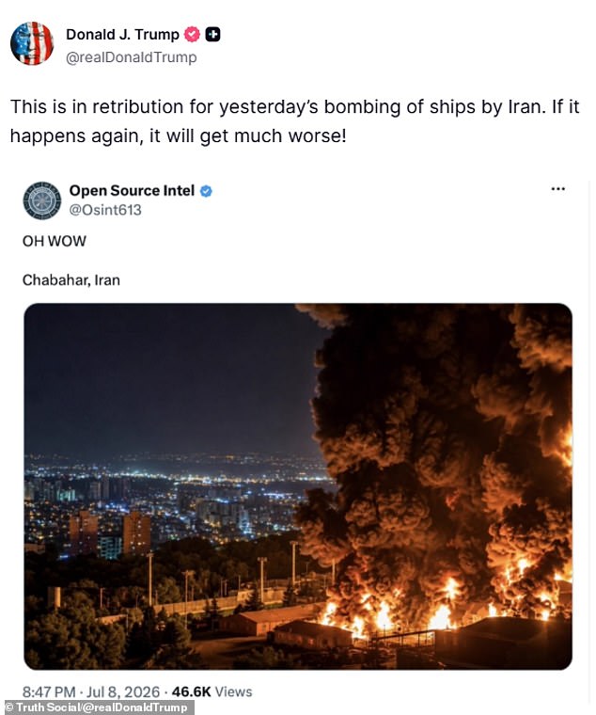The height and width of the screenshot is (715, 596).
Task: Visit the @realDonaldTrump handle link
Action: click(x=132, y=57)
